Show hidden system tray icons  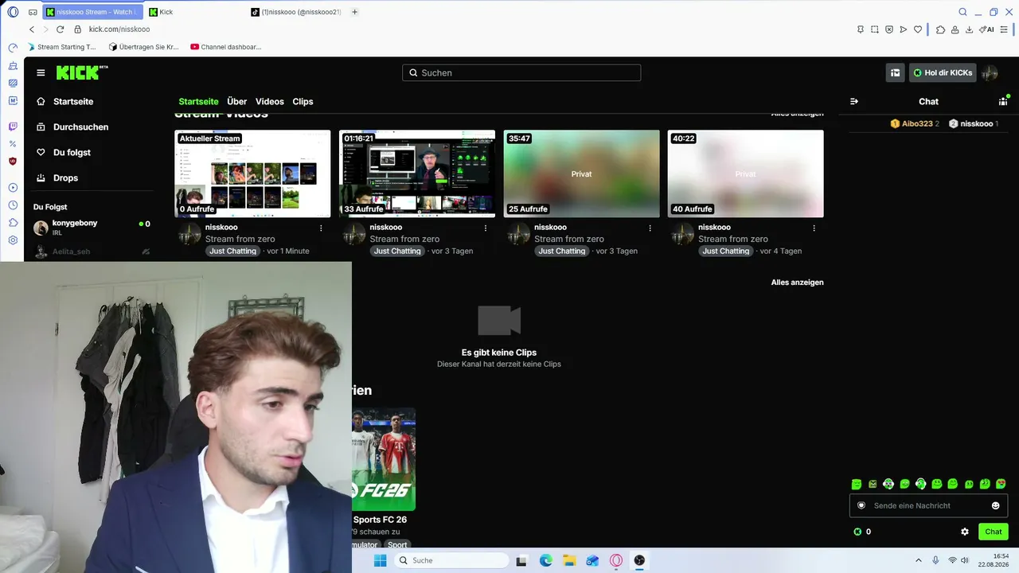click(918, 560)
